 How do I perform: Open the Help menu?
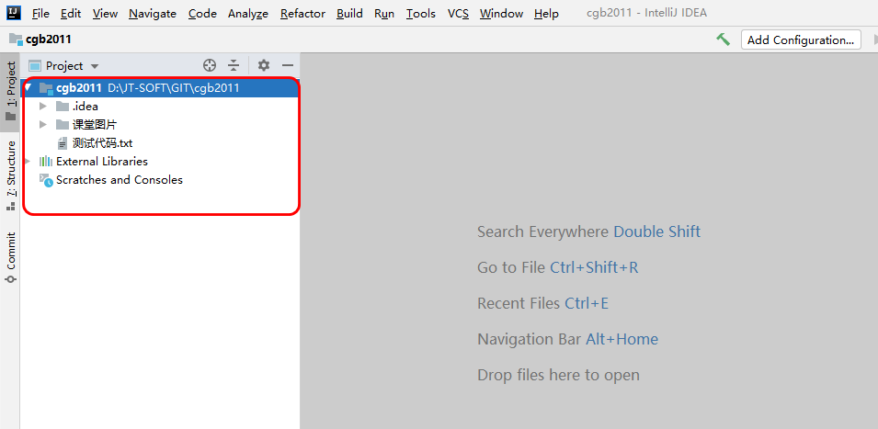546,14
